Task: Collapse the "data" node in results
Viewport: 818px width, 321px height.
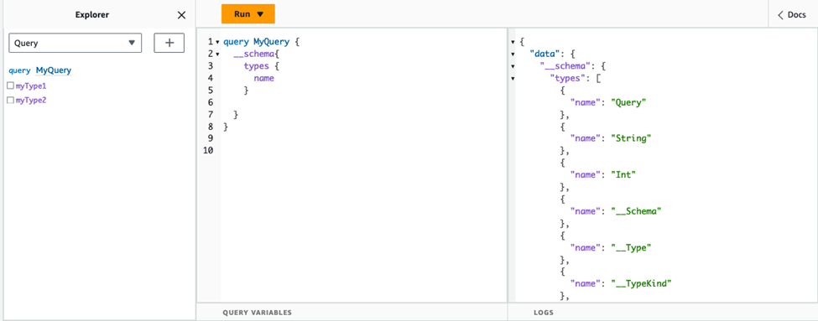Action: [513, 54]
